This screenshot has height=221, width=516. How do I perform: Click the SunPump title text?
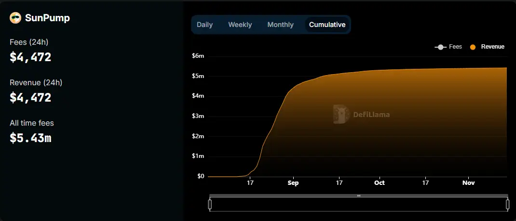point(47,18)
